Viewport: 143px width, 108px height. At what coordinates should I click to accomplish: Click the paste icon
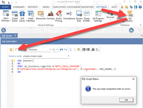tap(79, 50)
